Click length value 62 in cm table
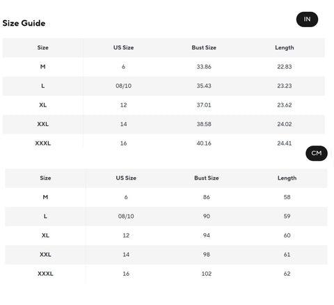The width and height of the screenshot is (334, 305). coord(287,274)
